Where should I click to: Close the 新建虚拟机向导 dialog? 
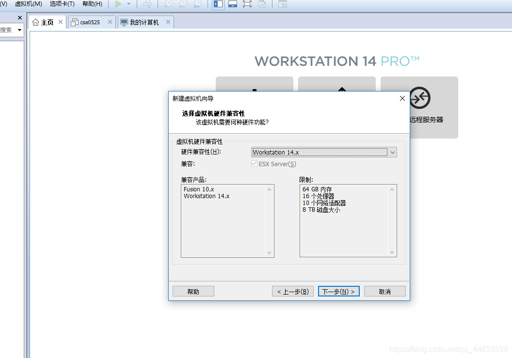(x=402, y=98)
